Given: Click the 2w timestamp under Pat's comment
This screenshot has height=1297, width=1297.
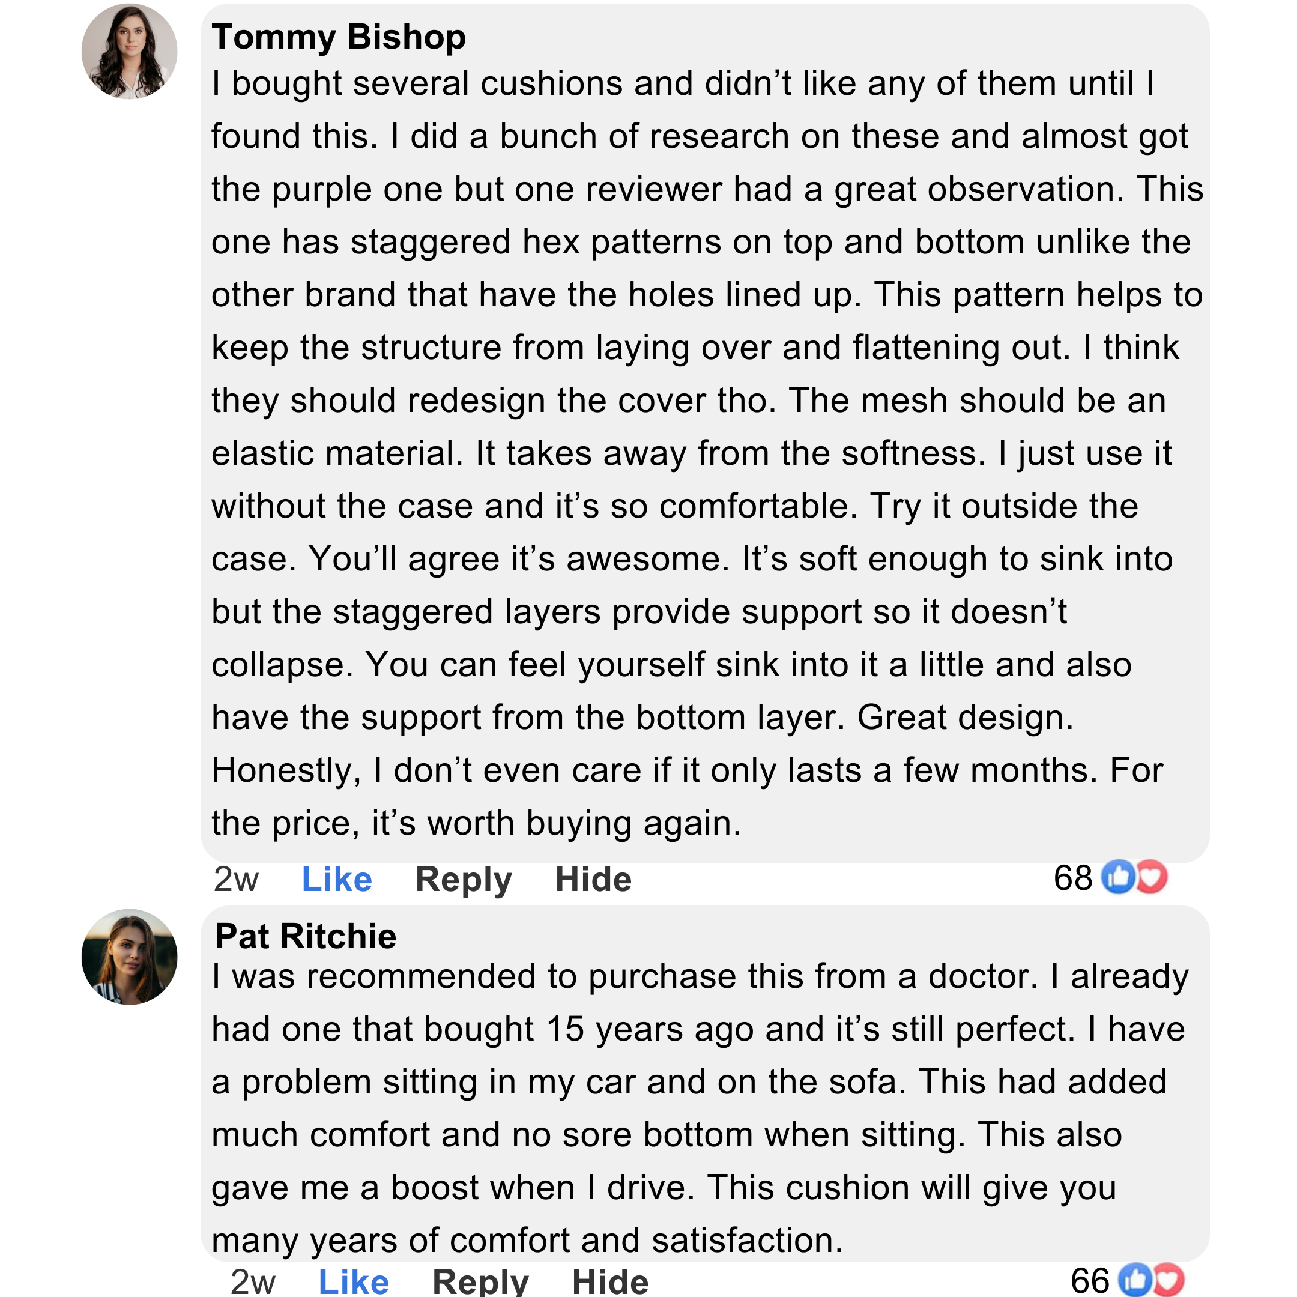Looking at the screenshot, I should click(252, 1281).
